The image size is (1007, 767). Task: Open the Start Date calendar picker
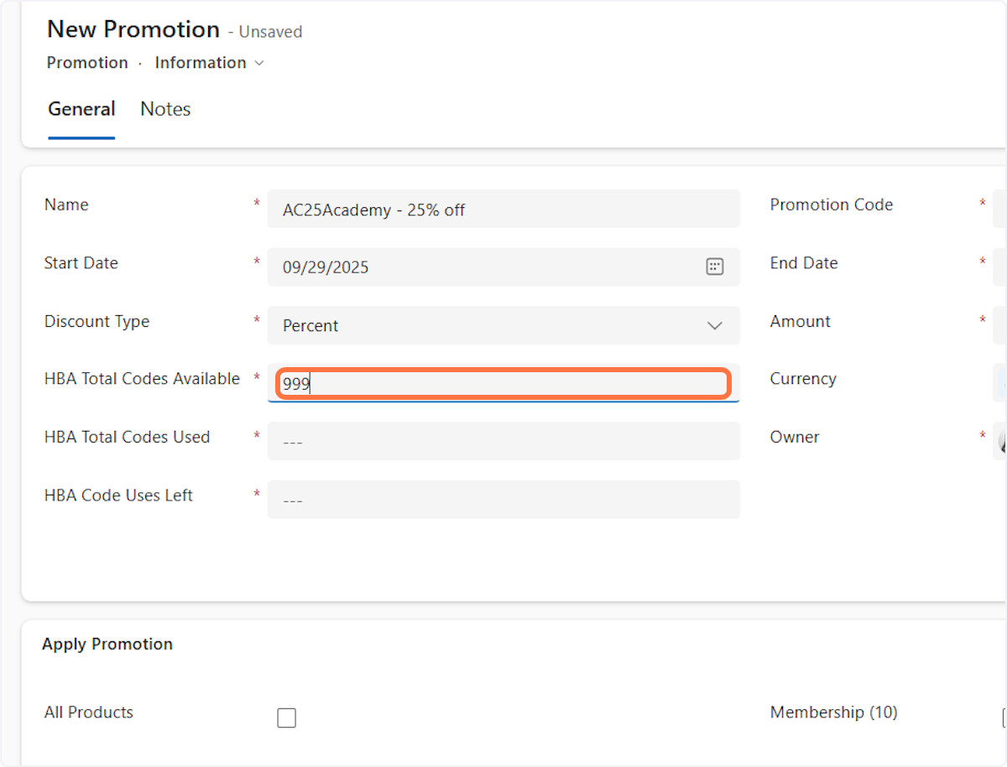tap(714, 267)
